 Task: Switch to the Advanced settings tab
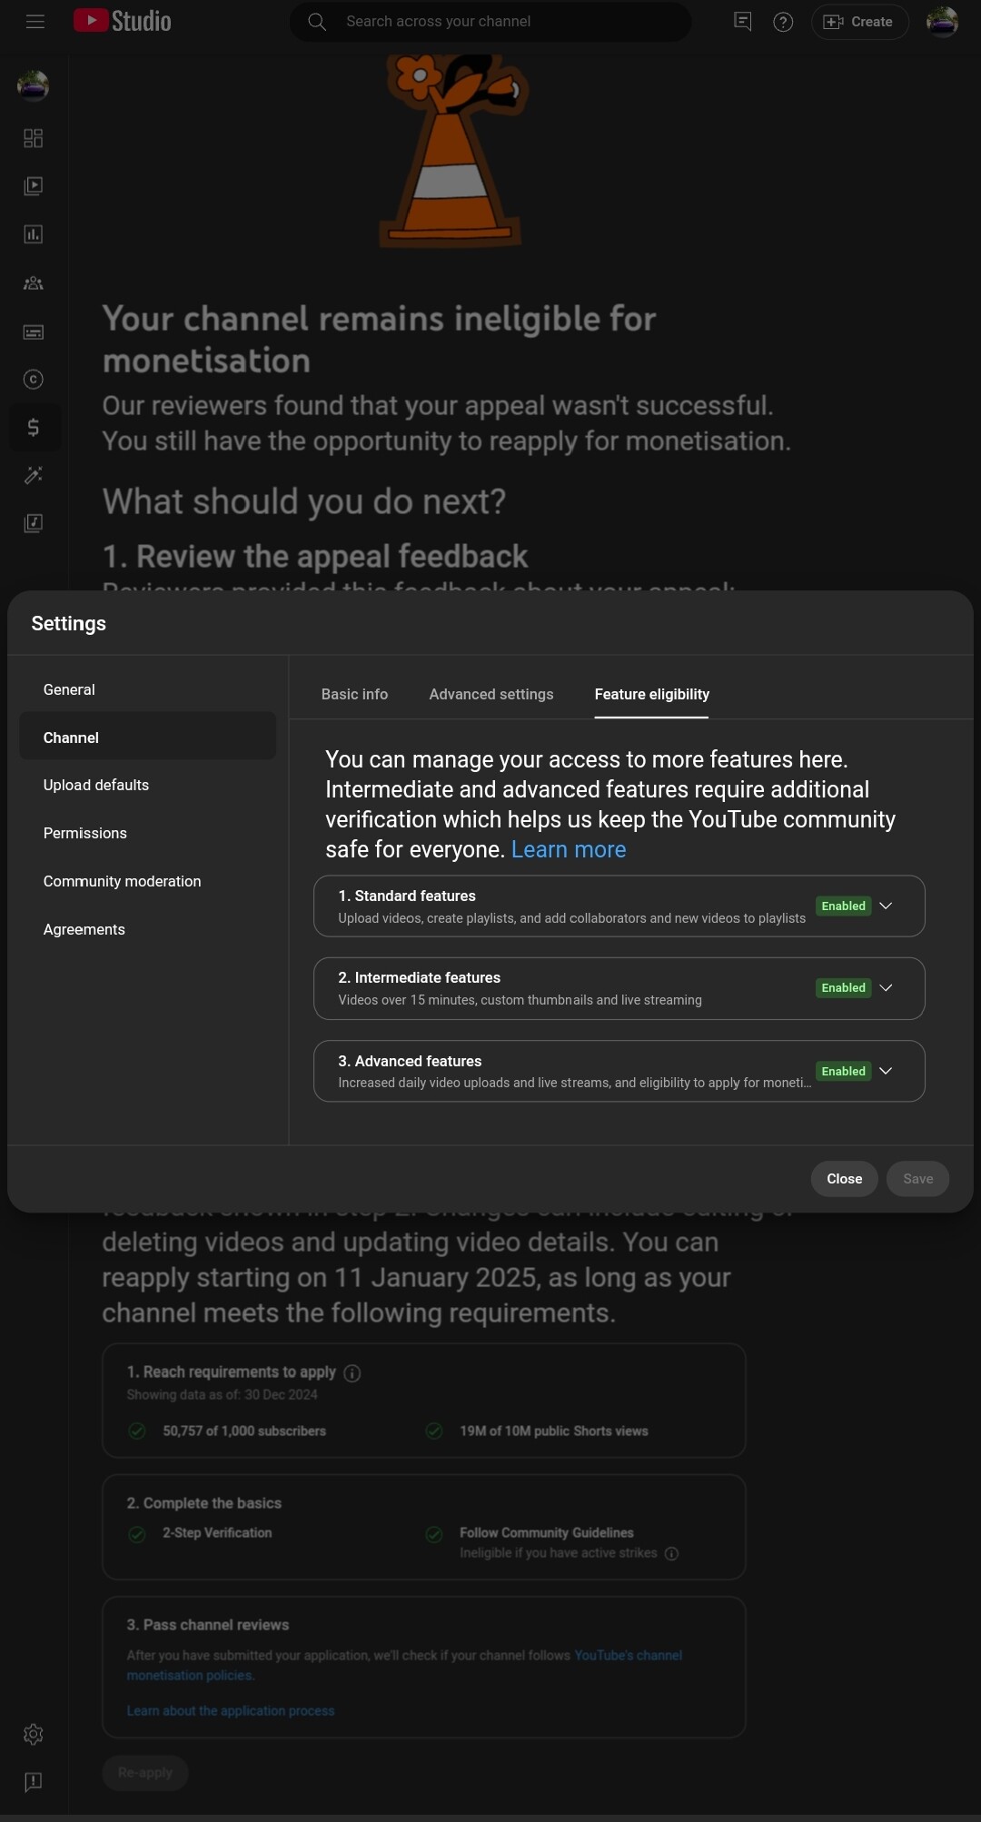pos(491,694)
